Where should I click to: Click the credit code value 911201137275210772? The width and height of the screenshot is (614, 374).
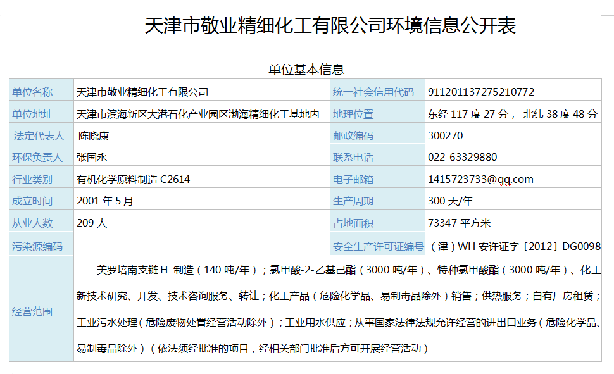coord(481,92)
